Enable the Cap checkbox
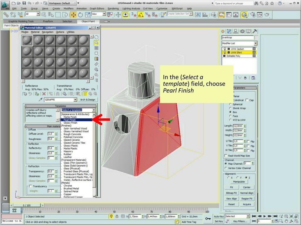The width and height of the screenshot is (301, 225). pyautogui.click(x=247, y=100)
